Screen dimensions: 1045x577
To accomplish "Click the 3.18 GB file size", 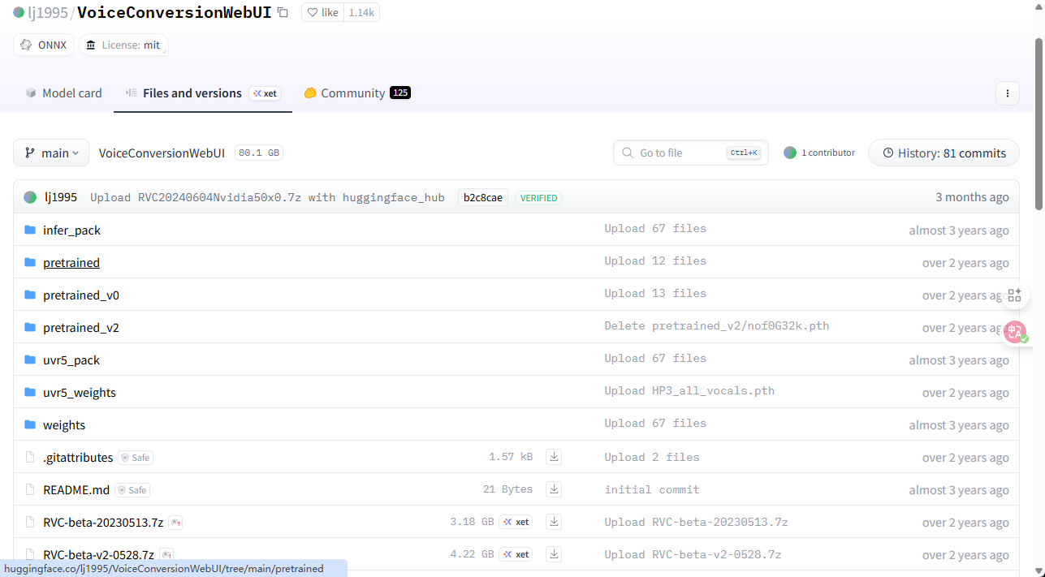I will click(472, 523).
